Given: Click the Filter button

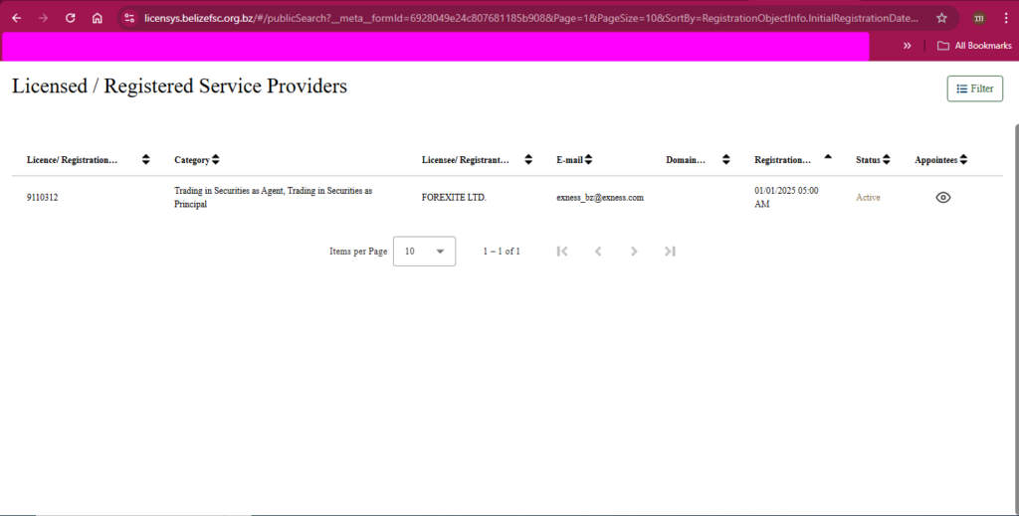Looking at the screenshot, I should pyautogui.click(x=974, y=88).
